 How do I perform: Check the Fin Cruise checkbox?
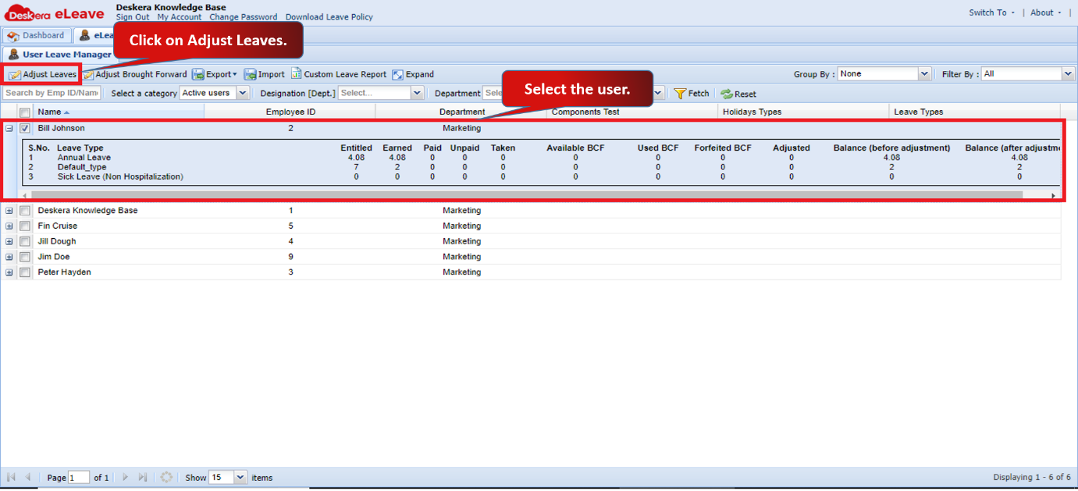click(24, 226)
